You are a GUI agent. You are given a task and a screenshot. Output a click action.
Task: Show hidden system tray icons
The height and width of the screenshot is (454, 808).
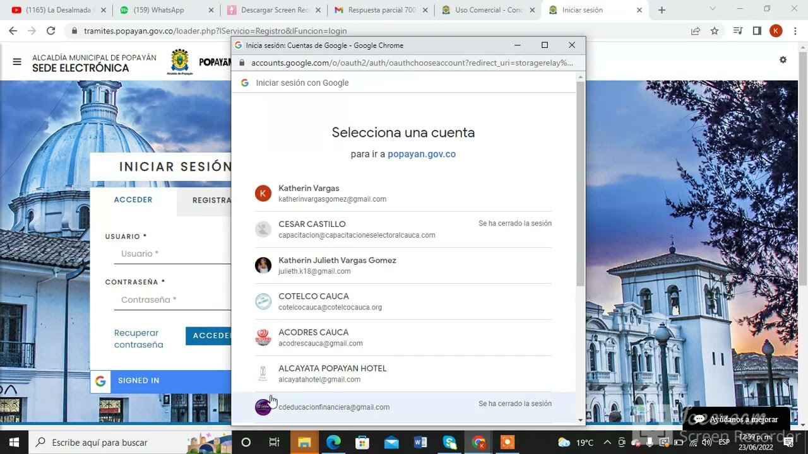[x=607, y=443]
